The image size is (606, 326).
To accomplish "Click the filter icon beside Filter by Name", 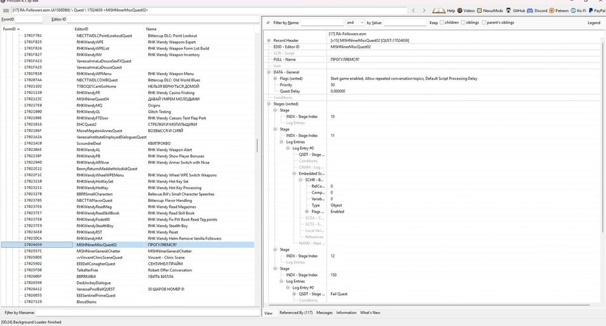I will (268, 23).
